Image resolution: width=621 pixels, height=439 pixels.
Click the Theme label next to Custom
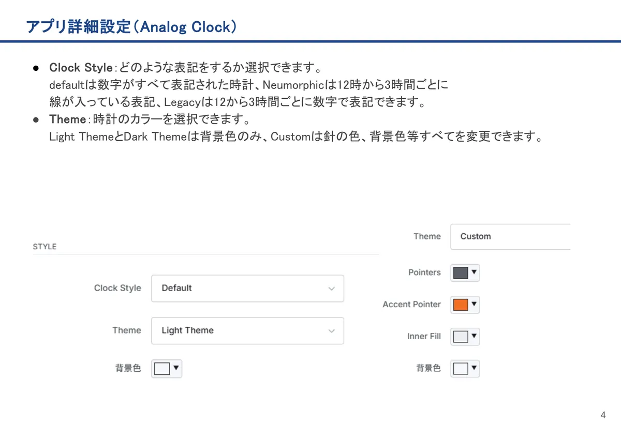427,236
